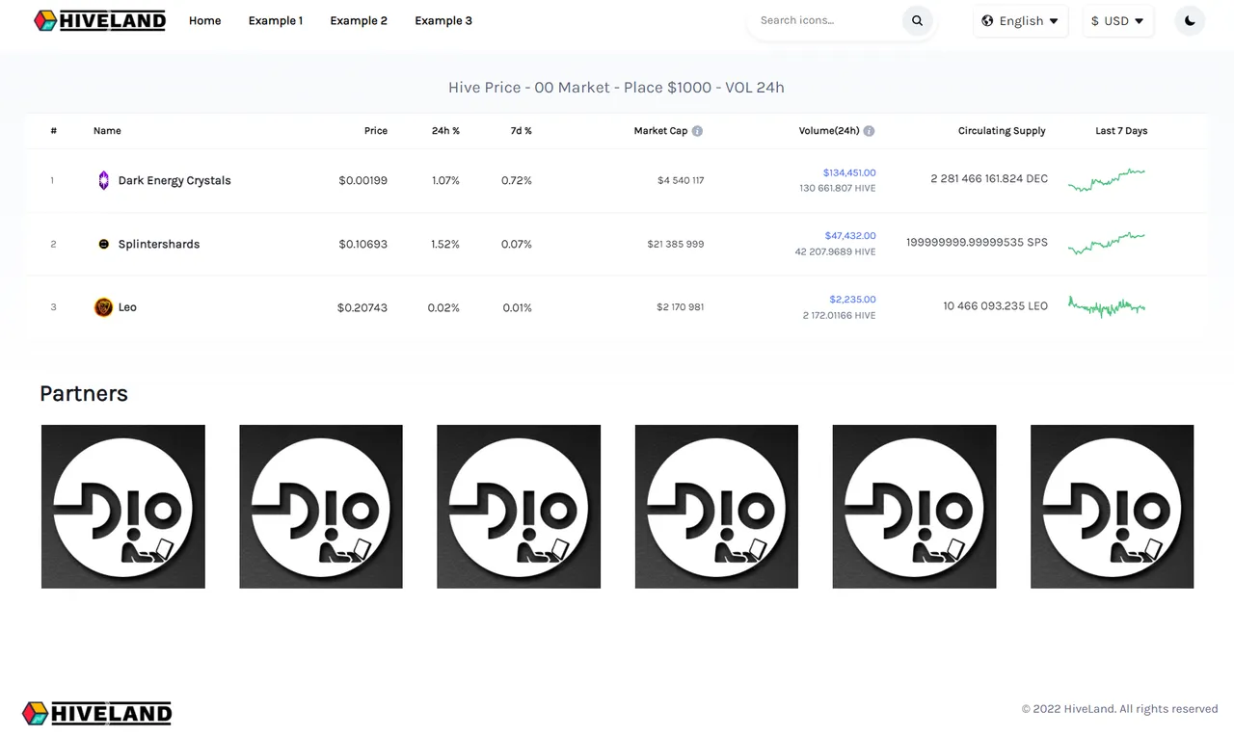The width and height of the screenshot is (1234, 737).
Task: Click the globe icon beside English
Action: tap(987, 21)
